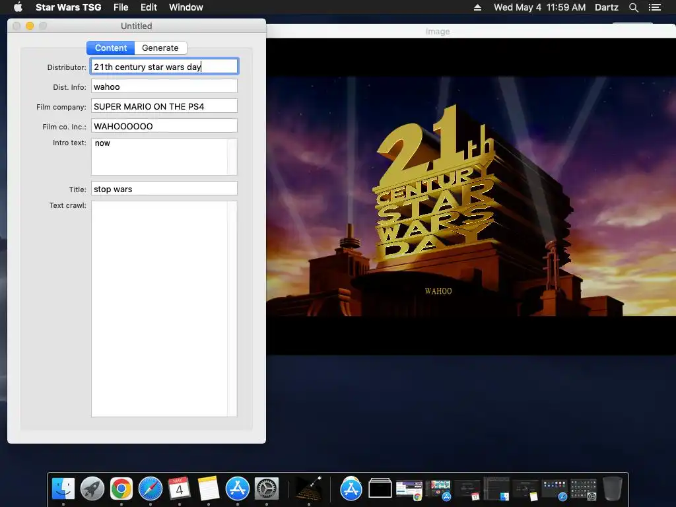Restore minimized window with Calendar badge

[x=467, y=490]
